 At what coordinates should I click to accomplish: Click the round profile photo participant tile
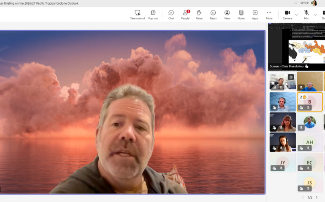[x=310, y=122]
